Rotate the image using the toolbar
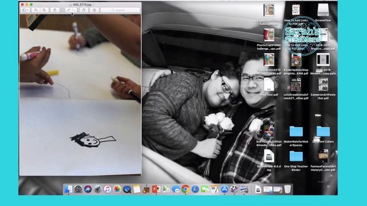The width and height of the screenshot is (367, 206). [84, 10]
